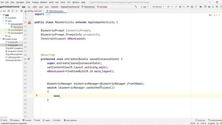The height and width of the screenshot is (125, 222).
Task: Open the Navigate menu
Action: [x=20, y=2]
